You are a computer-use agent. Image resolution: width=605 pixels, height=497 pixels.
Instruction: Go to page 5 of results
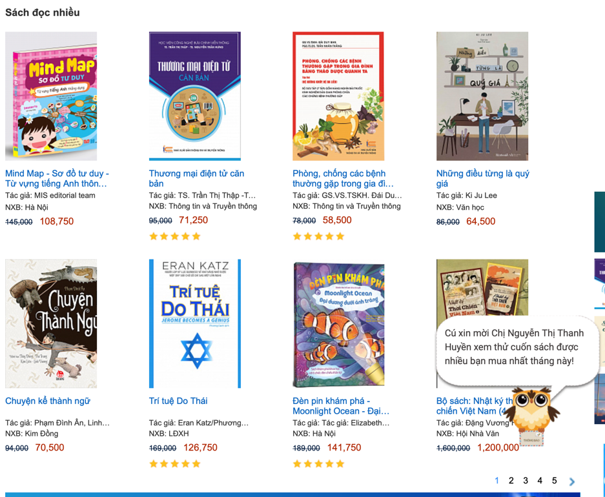554,480
